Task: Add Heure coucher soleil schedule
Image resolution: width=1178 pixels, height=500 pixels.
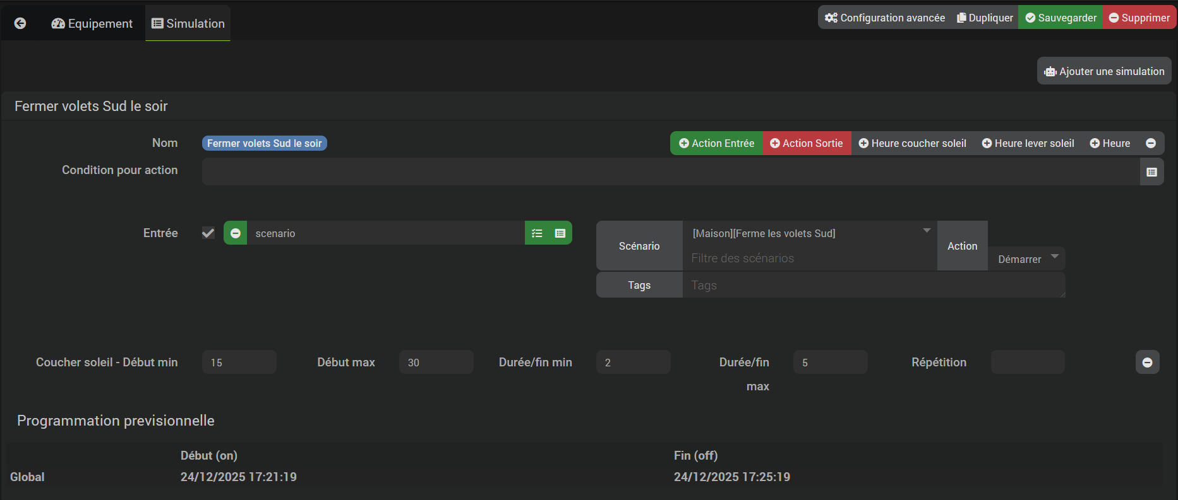Action: pos(913,143)
